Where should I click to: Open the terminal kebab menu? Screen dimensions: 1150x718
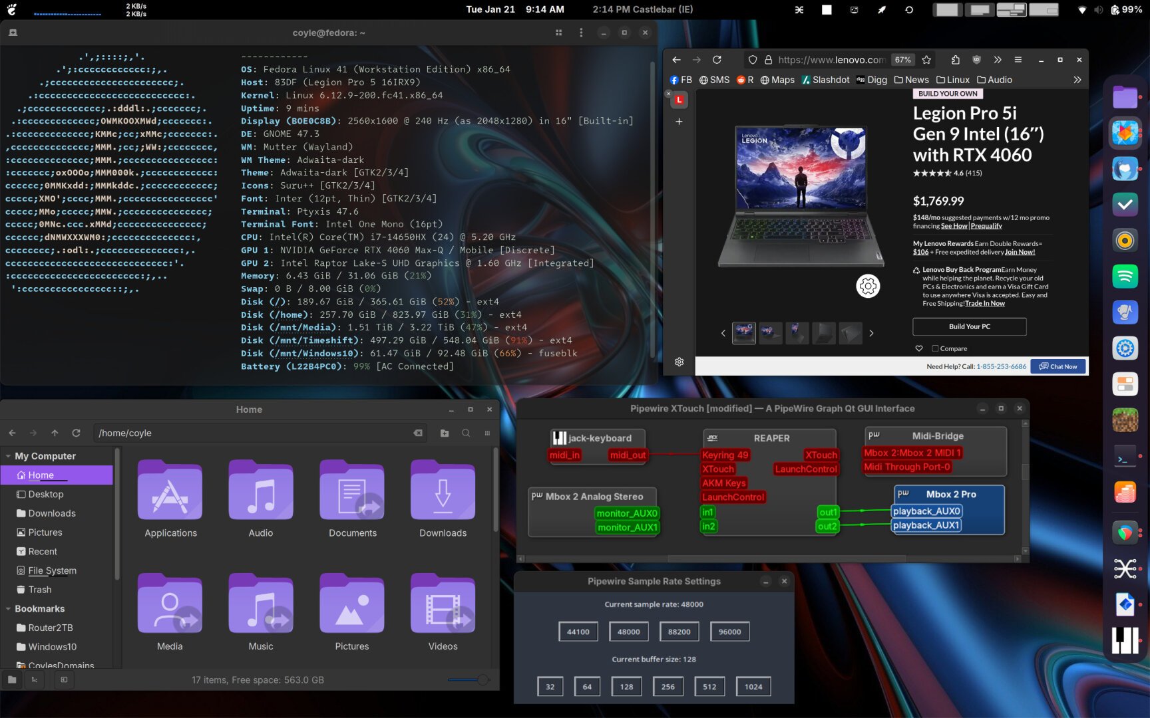click(x=581, y=33)
